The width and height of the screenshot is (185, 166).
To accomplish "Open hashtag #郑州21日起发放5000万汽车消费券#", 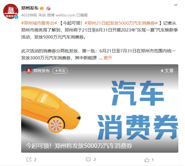I will (x=121, y=23).
